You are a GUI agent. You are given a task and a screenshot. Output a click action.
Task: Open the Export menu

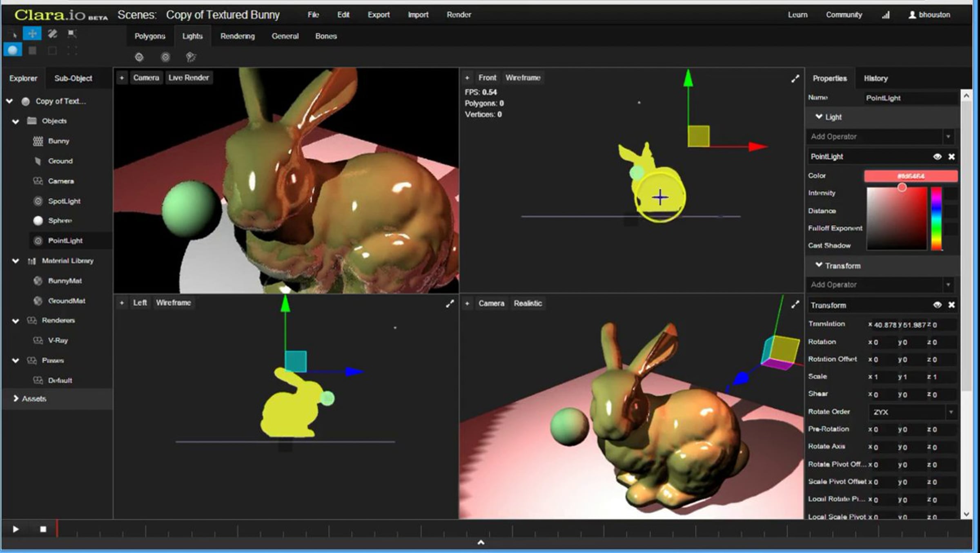tap(379, 15)
